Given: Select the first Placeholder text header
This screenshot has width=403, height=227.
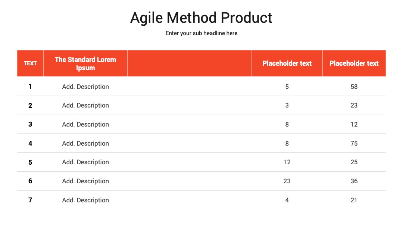Looking at the screenshot, I should pos(287,63).
